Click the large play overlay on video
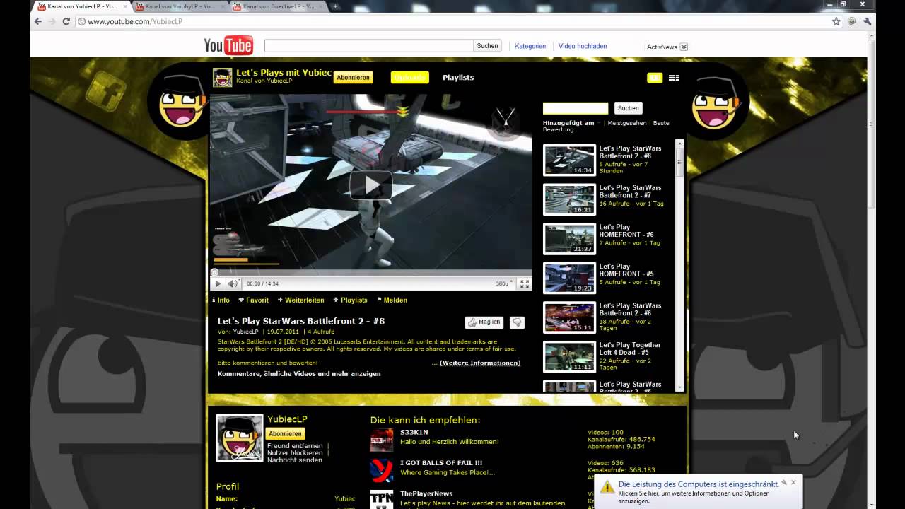 click(x=370, y=185)
